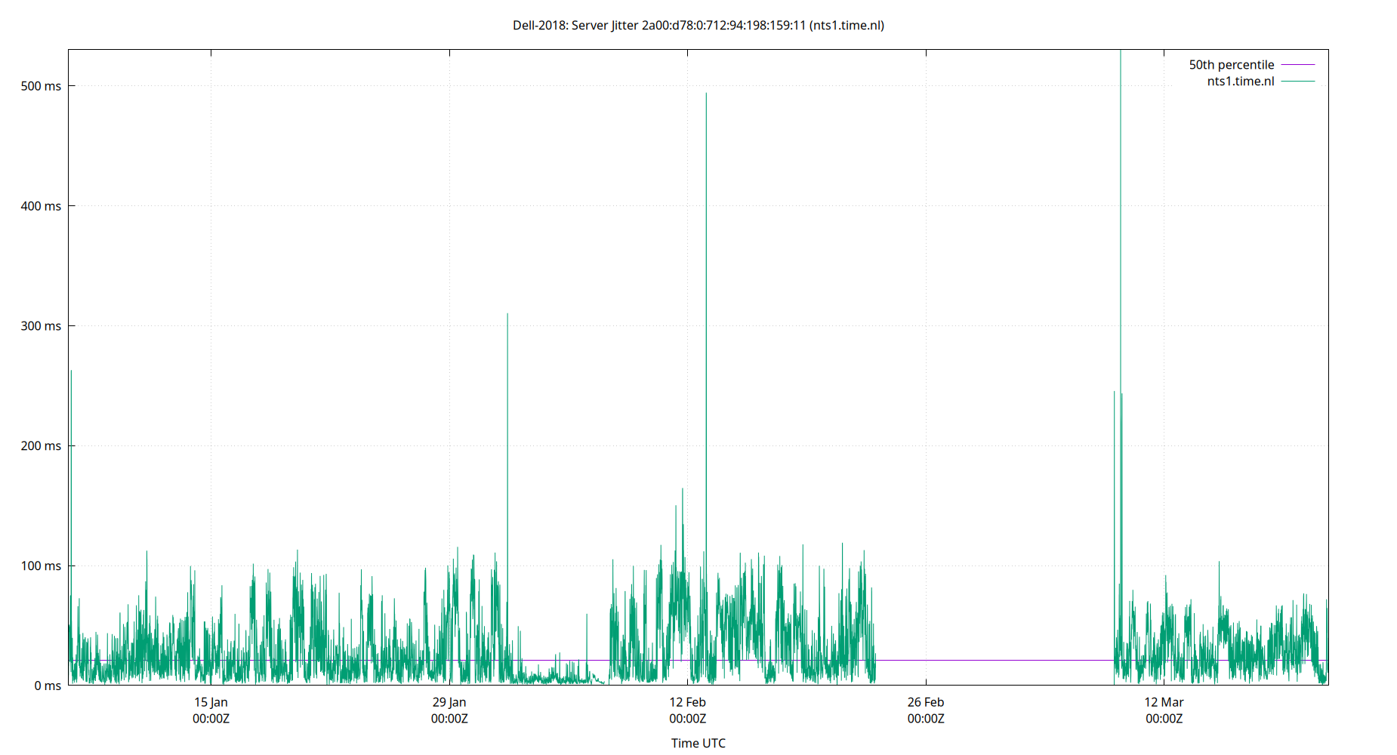The image size is (1397, 755).
Task: Click the "100 ms" y-axis label
Action: point(42,566)
